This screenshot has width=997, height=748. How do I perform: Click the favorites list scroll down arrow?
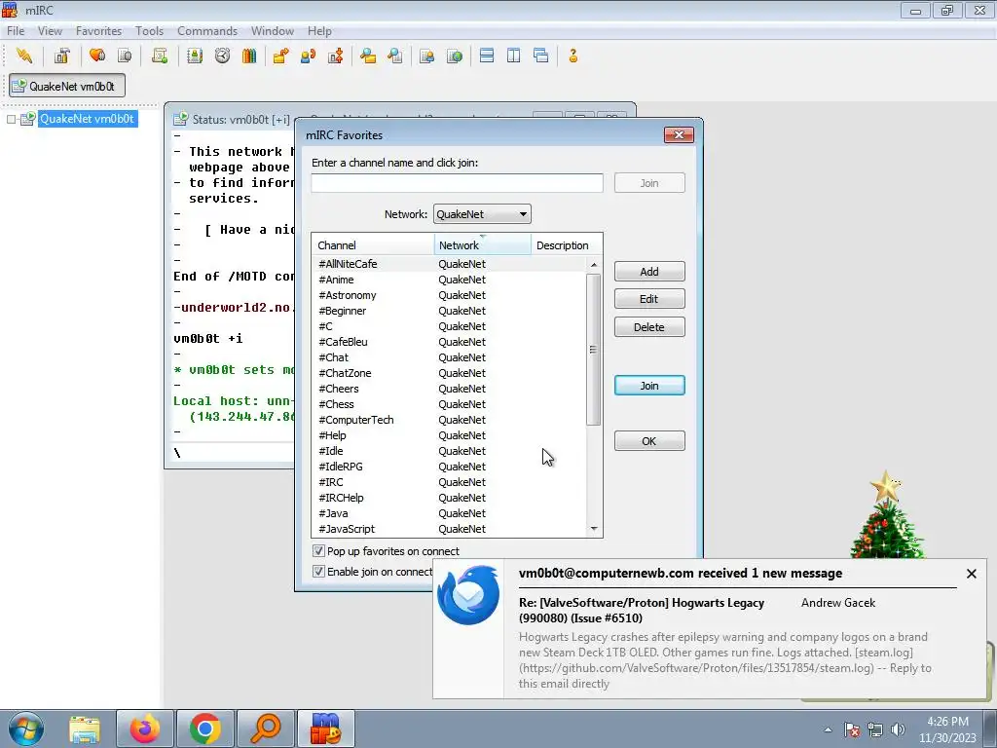[x=594, y=529]
